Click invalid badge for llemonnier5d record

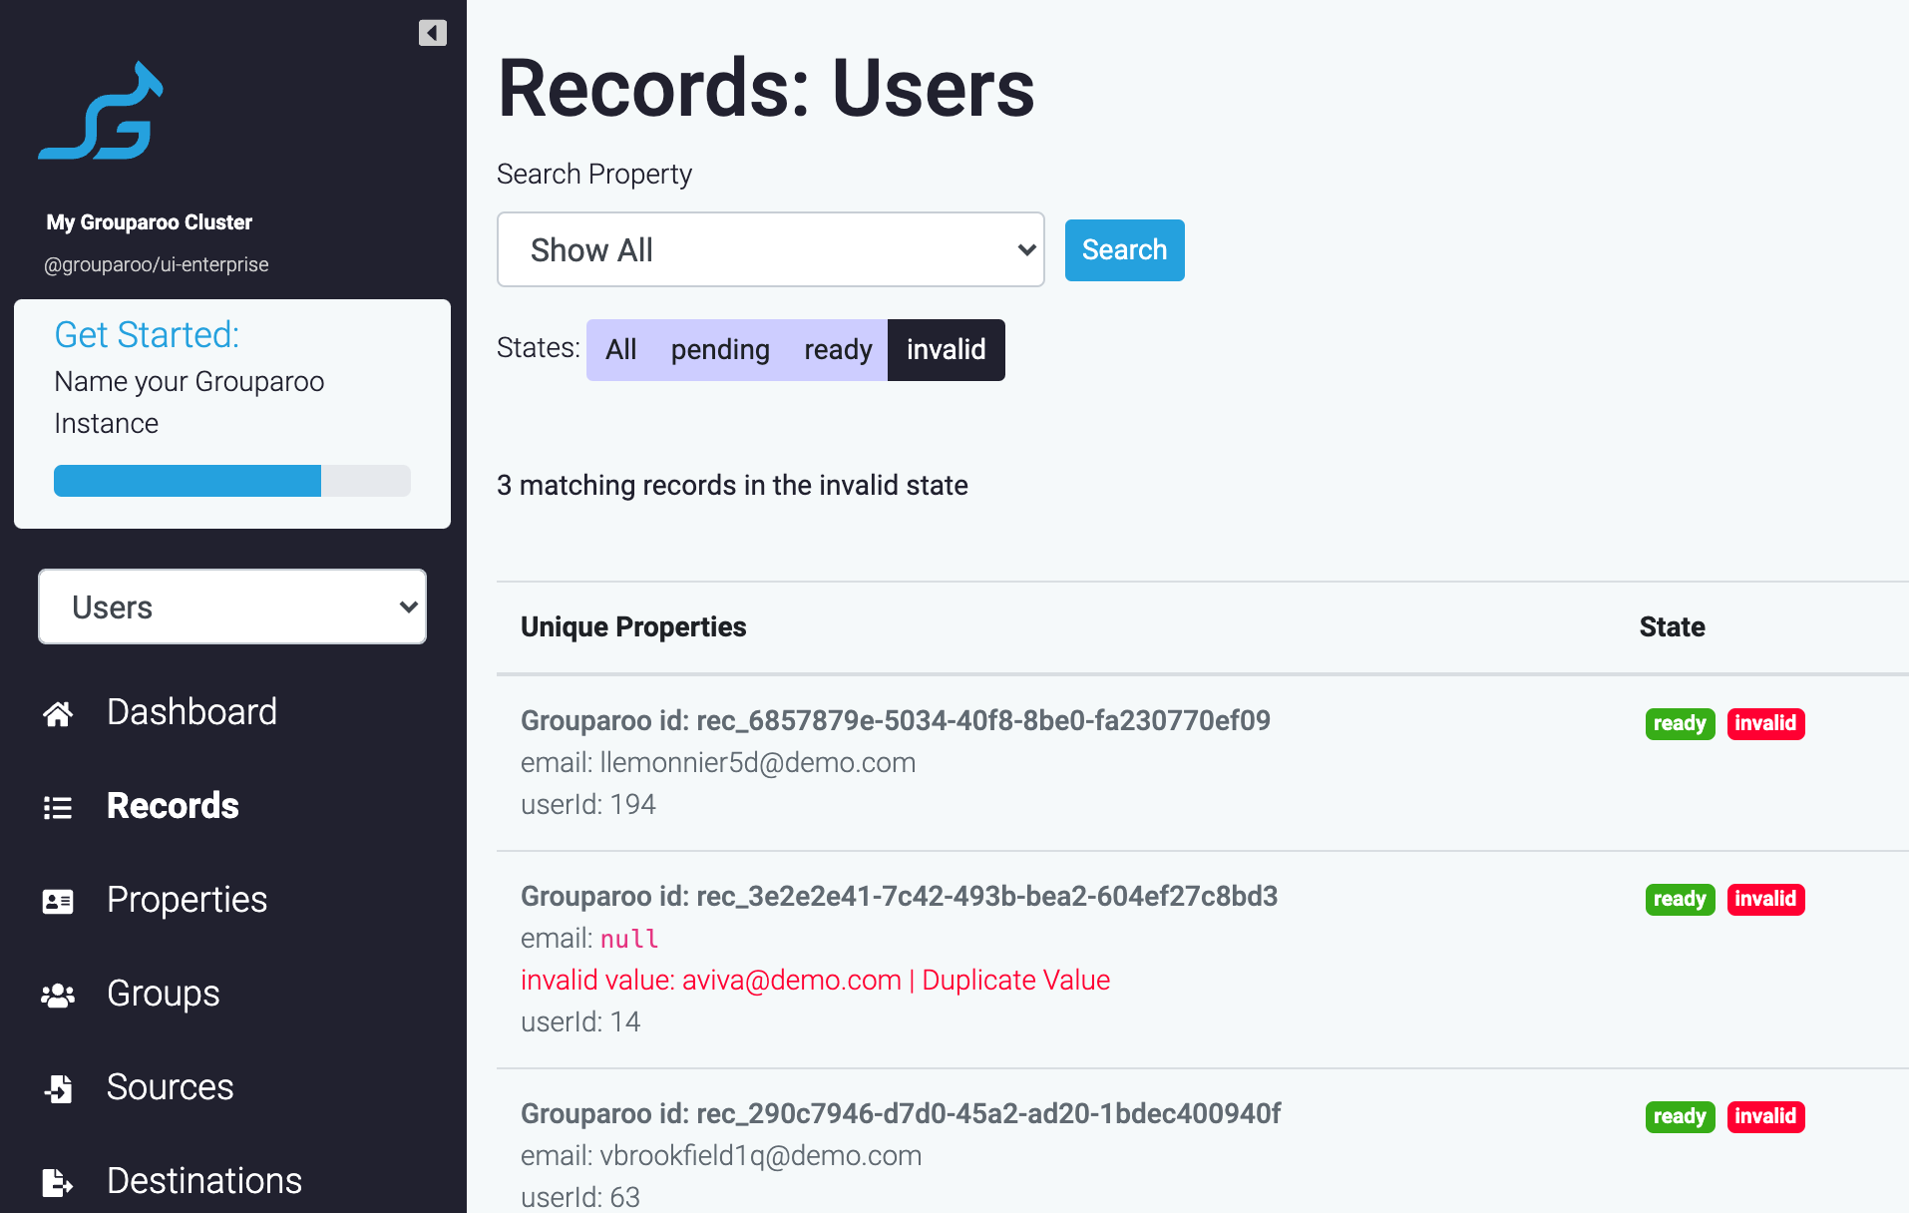tap(1765, 723)
